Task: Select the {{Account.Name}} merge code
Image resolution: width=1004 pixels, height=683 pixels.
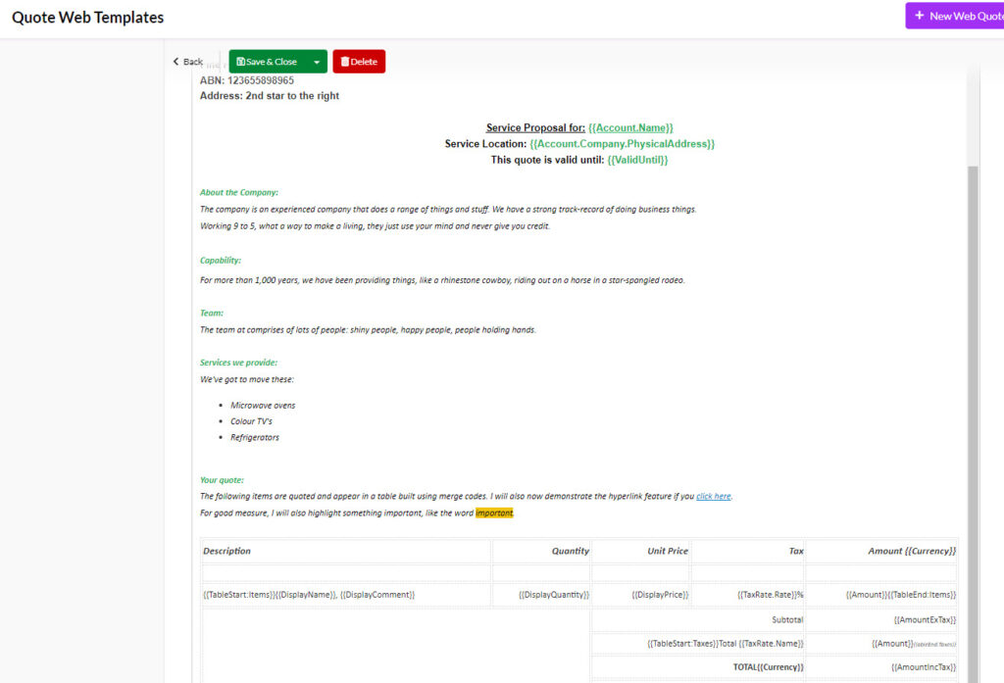Action: click(x=630, y=126)
